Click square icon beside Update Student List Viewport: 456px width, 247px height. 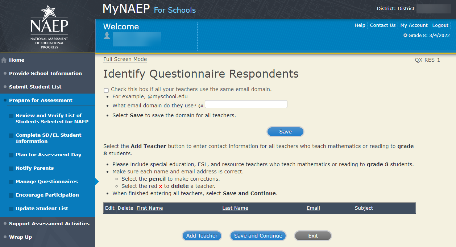pos(11,209)
